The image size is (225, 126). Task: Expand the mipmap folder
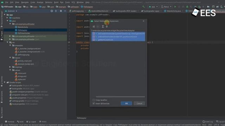pyautogui.click(x=10, y=67)
